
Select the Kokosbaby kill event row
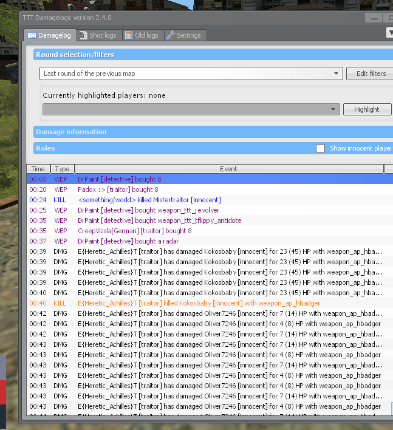pos(199,303)
